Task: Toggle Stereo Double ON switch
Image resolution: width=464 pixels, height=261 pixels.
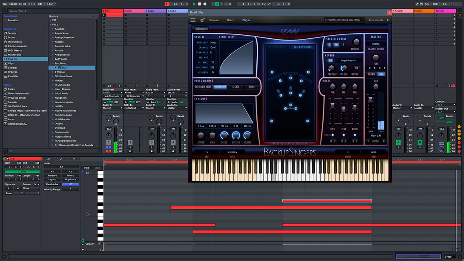Action: (336, 44)
